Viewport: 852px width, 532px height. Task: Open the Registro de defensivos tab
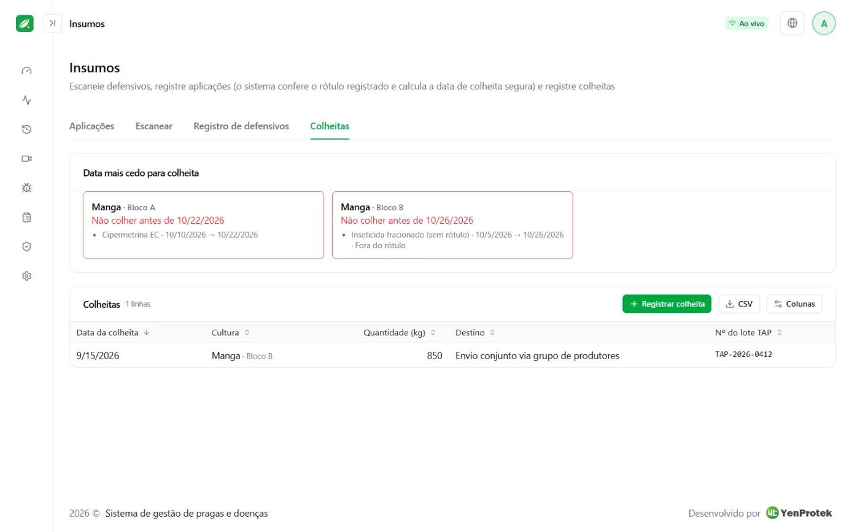(x=241, y=126)
